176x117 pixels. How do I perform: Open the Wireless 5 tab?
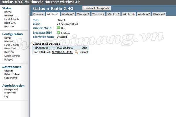113,14
